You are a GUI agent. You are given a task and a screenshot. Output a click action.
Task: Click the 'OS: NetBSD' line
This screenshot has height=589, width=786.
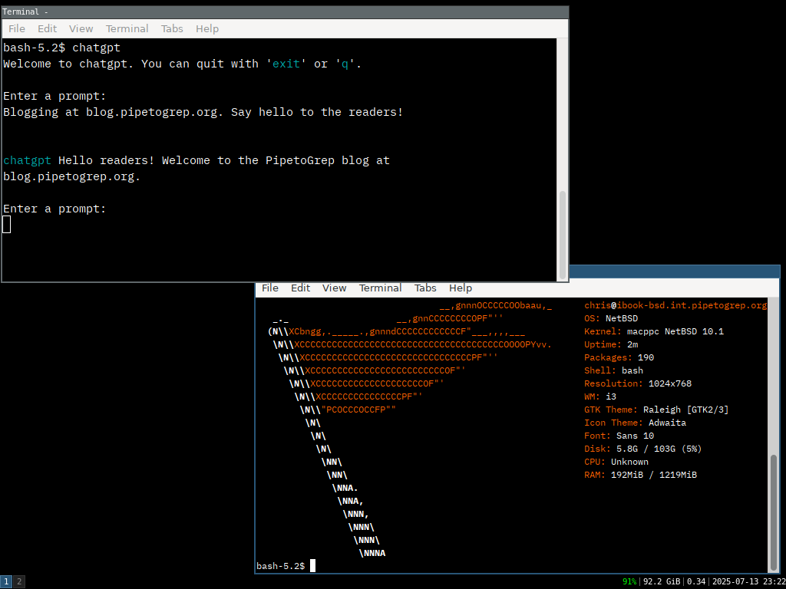tap(611, 318)
